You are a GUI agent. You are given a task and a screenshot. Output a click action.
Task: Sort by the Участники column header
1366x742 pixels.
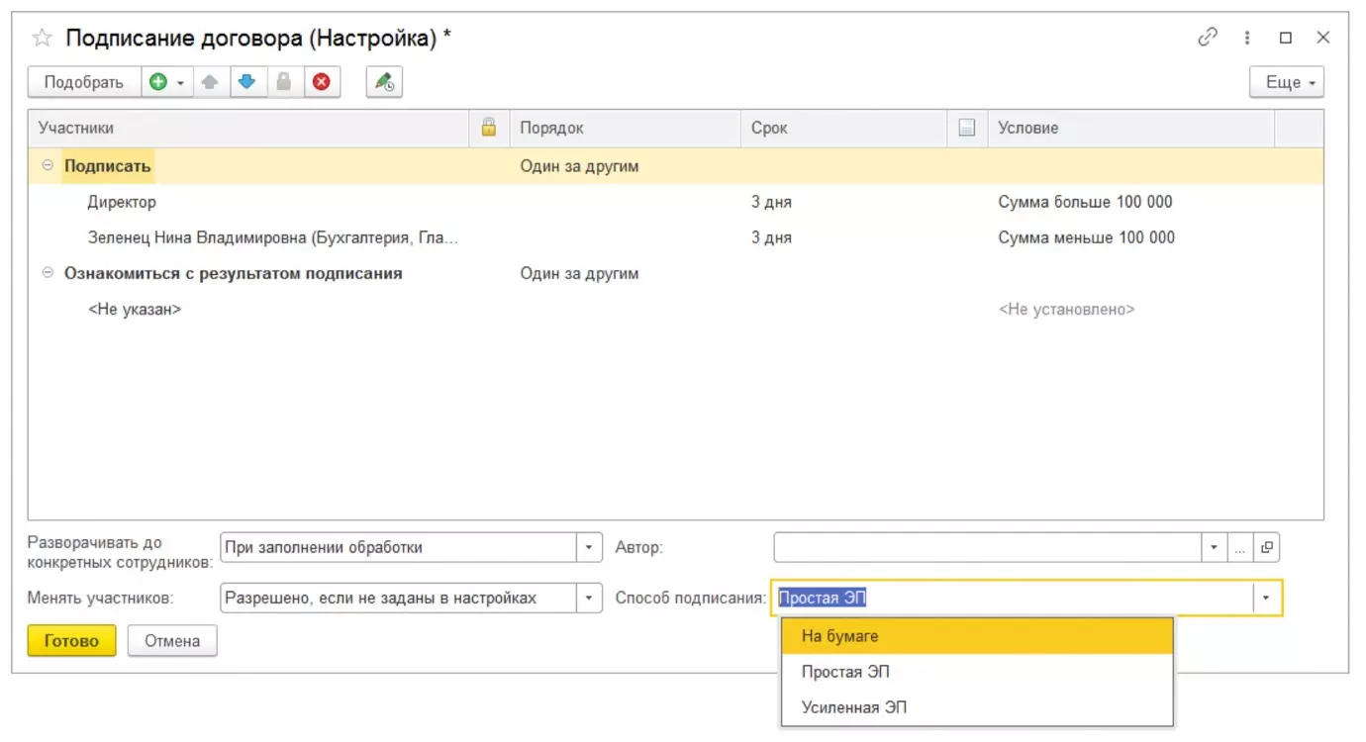coord(248,128)
